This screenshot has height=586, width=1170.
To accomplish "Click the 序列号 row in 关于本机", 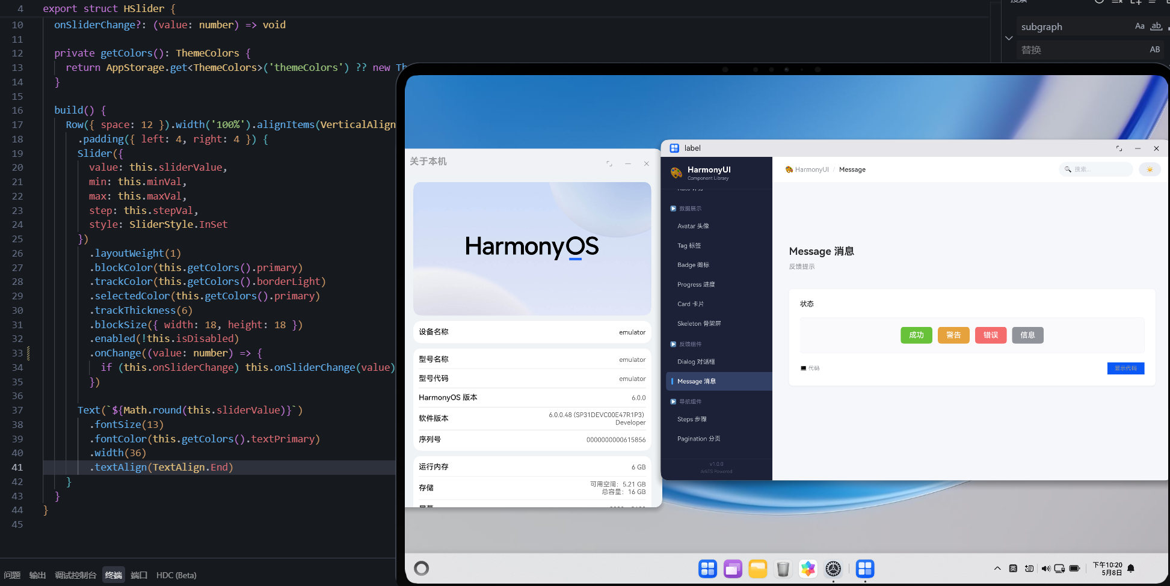I will (532, 440).
